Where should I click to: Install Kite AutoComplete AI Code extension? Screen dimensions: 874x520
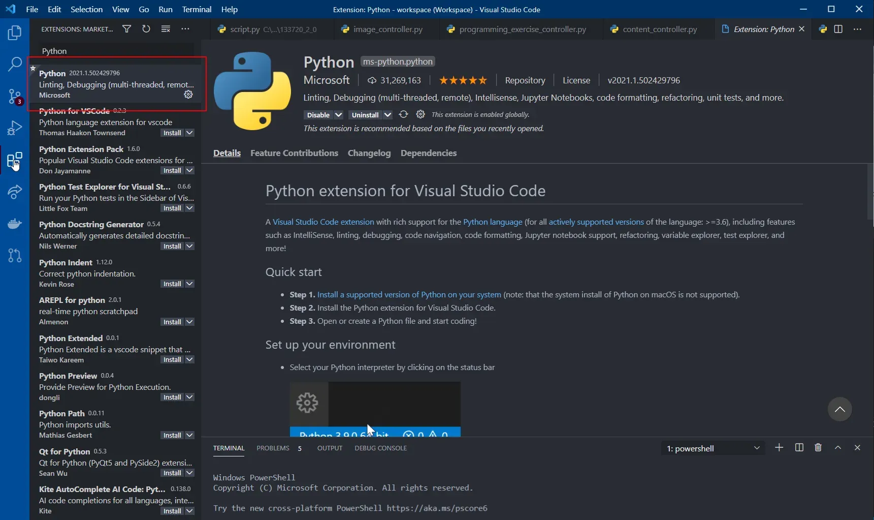coord(172,511)
